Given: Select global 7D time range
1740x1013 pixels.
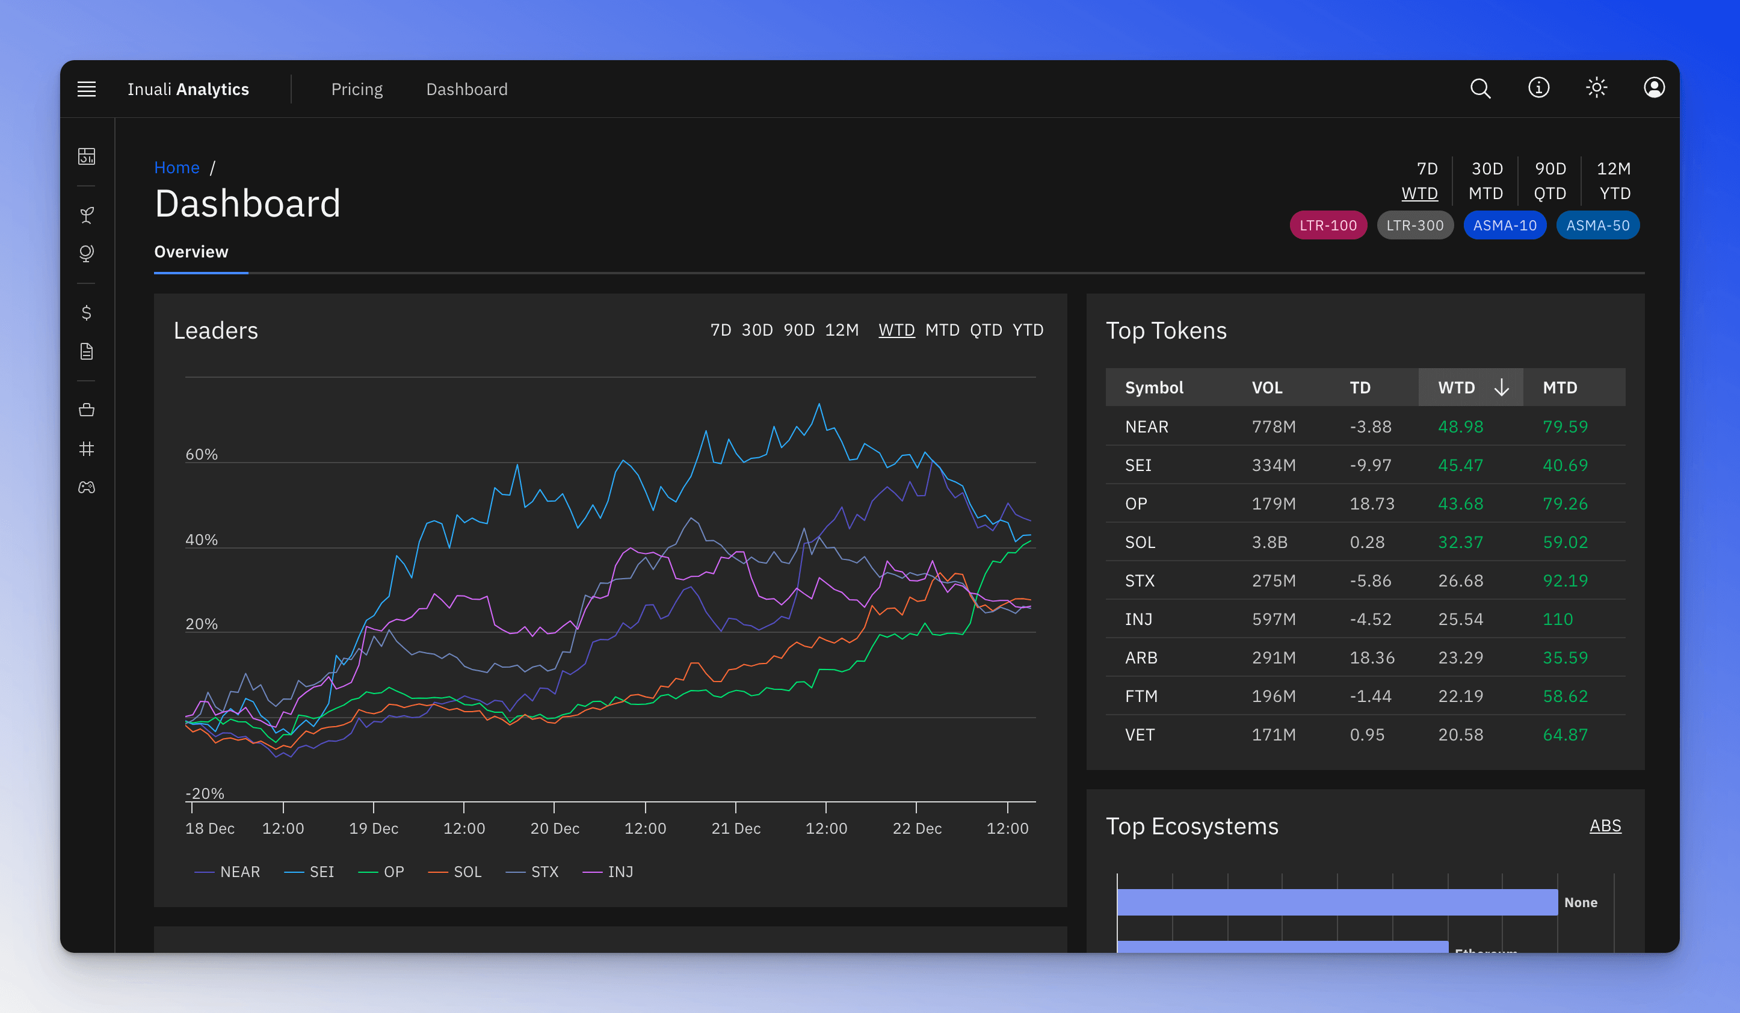Looking at the screenshot, I should pyautogui.click(x=1427, y=168).
